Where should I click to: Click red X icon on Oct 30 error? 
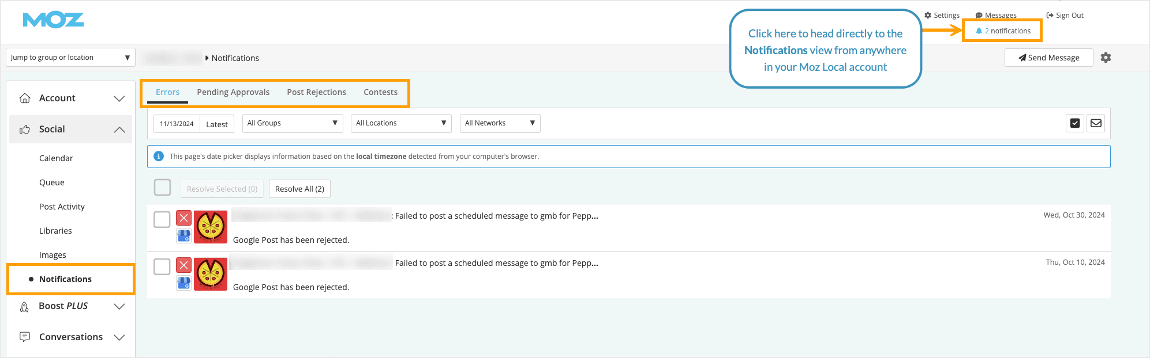(183, 218)
